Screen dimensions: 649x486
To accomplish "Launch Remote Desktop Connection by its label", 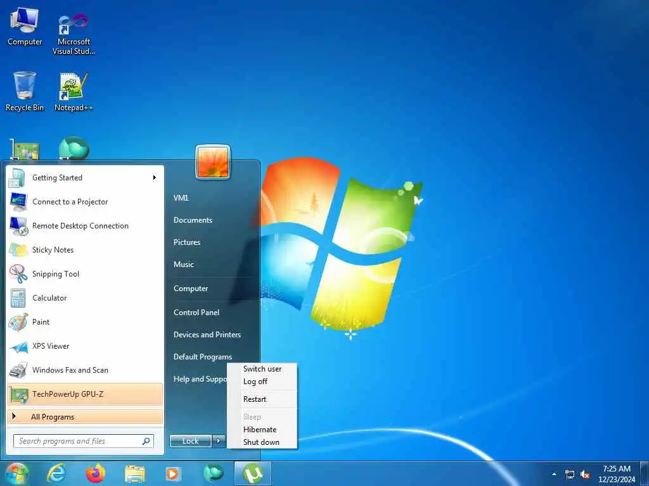I will click(x=80, y=226).
